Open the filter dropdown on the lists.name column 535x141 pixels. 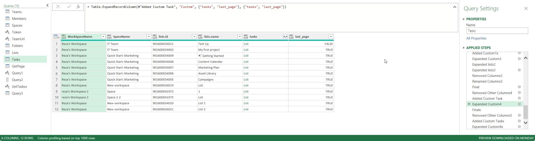point(240,37)
